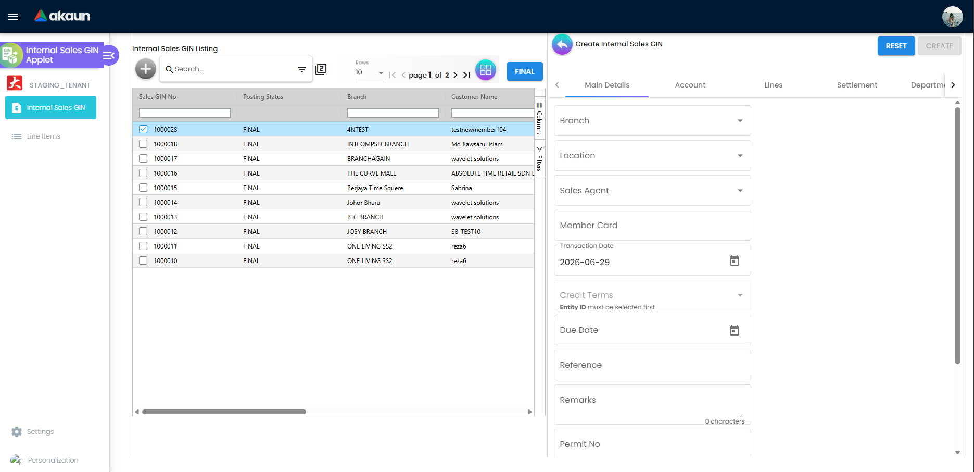974x472 pixels.
Task: Click the Permit No field
Action: pos(652,443)
